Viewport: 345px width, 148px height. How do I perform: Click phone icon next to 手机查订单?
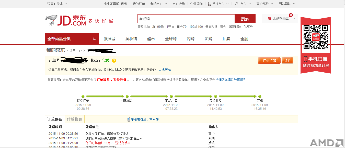tap(129, 120)
